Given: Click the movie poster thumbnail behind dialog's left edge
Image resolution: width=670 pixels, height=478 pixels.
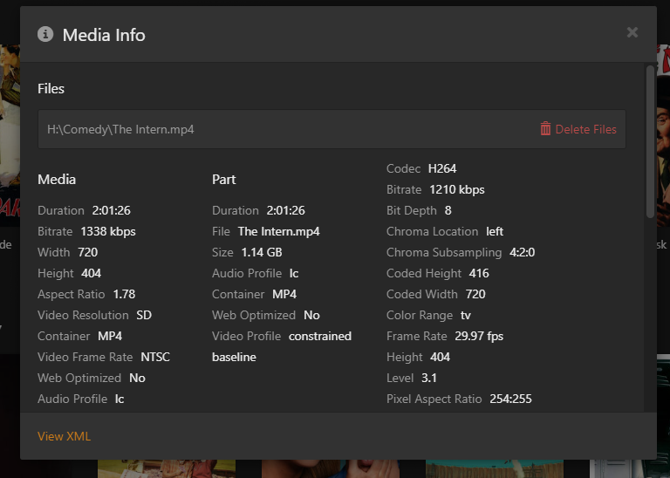Looking at the screenshot, I should [x=9, y=131].
